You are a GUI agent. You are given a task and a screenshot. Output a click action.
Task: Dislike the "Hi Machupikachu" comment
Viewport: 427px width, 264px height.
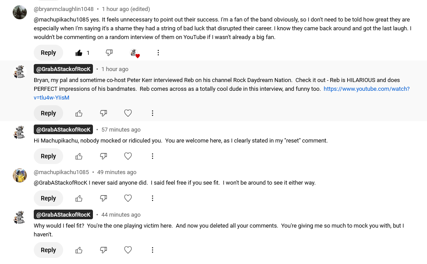pyautogui.click(x=103, y=156)
